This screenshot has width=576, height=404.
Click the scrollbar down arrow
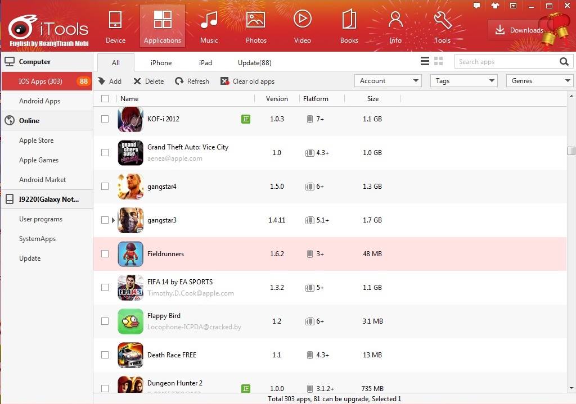571,388
